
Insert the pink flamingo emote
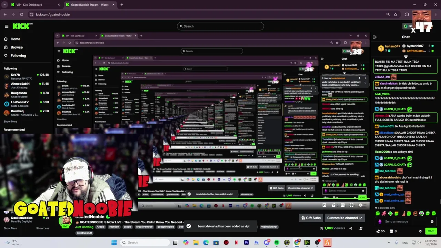pos(384,214)
